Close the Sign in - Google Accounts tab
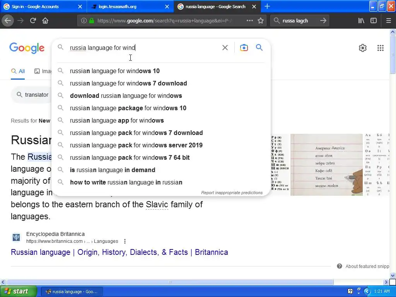 [x=80, y=7]
